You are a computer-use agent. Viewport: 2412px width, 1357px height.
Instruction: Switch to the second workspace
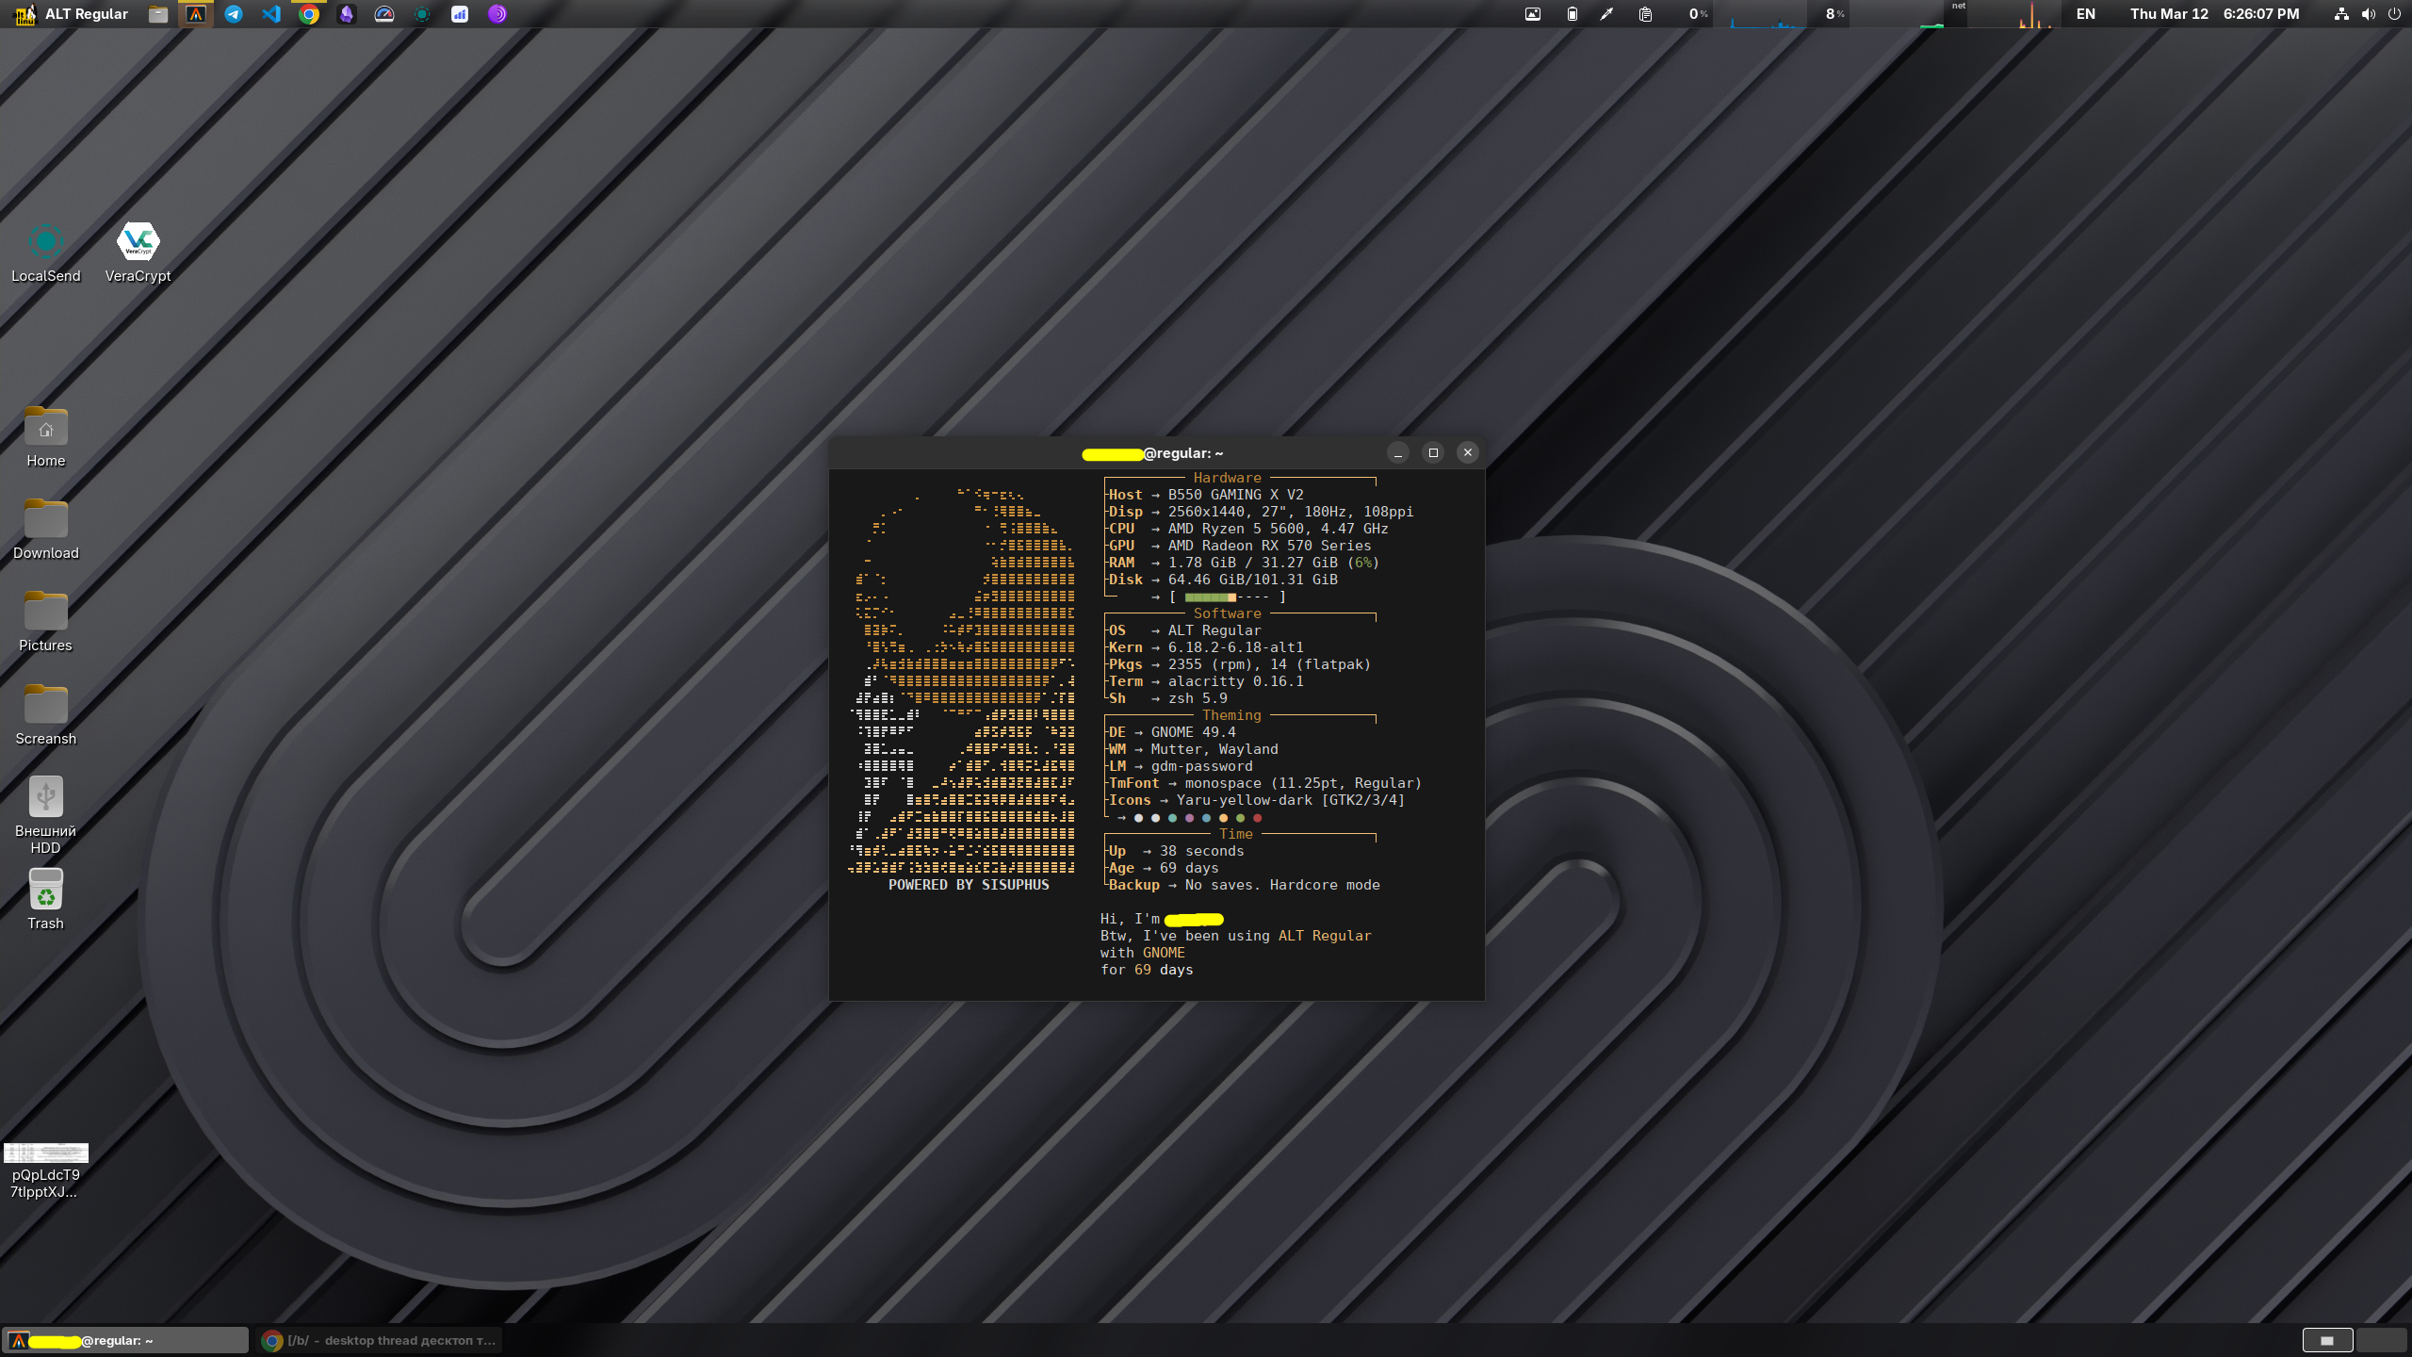click(2381, 1340)
